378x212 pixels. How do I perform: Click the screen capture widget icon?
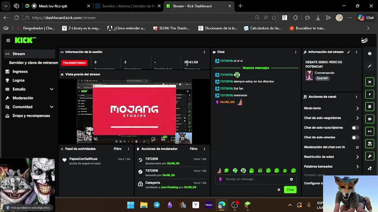[x=370, y=82]
